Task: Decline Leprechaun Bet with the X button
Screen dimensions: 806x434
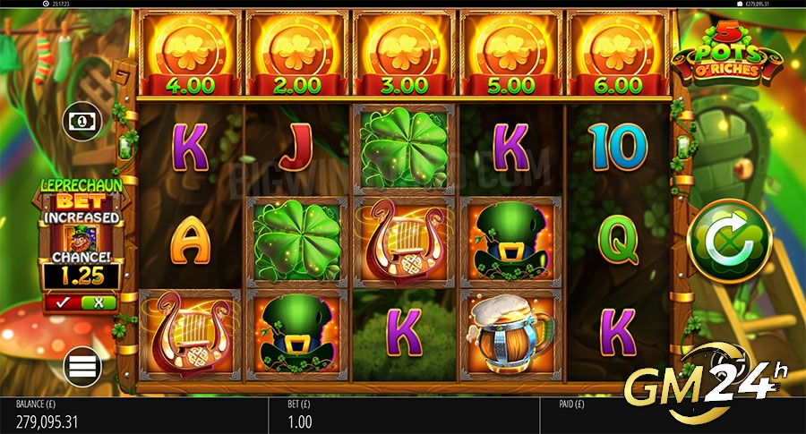Action: (99, 302)
